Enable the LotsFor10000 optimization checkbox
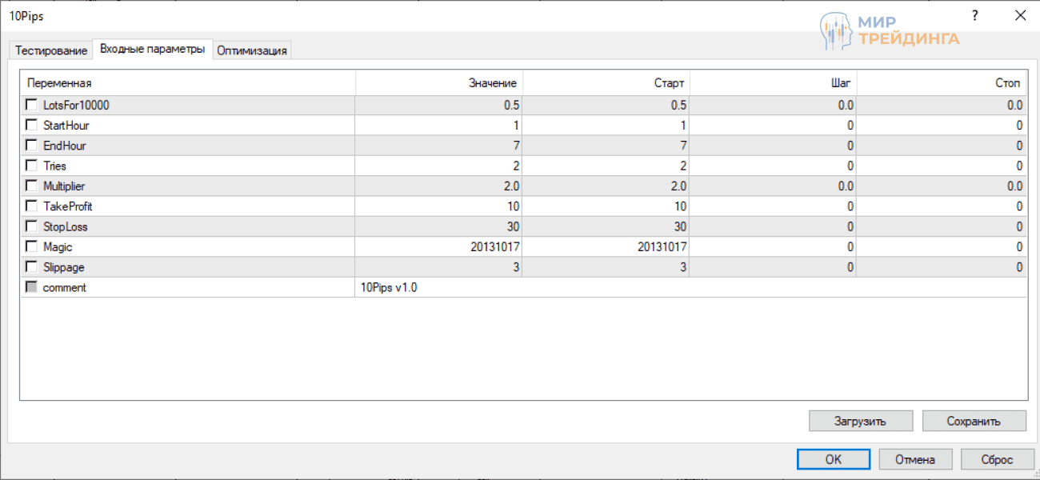 click(31, 105)
